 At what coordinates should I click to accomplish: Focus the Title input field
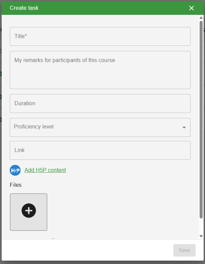tap(100, 36)
